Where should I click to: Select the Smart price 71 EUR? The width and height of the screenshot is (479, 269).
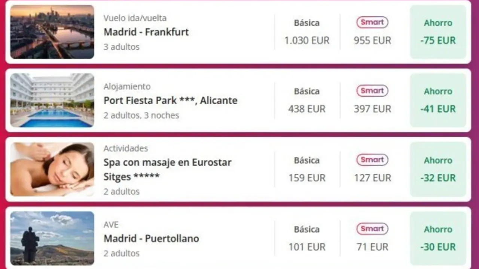[372, 247]
